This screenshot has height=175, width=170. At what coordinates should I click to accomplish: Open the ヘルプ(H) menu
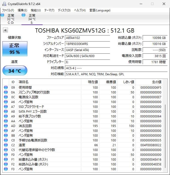[x=80, y=10]
